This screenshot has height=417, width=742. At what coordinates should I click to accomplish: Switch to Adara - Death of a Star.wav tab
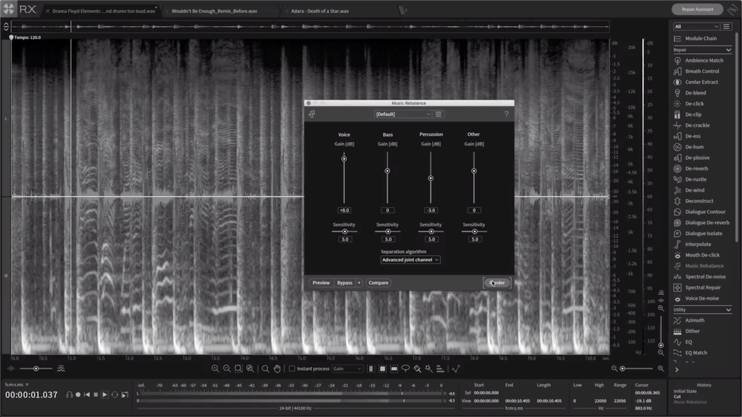pos(320,11)
